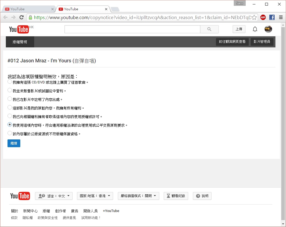The width and height of the screenshot is (286, 227).
Task: Open the Facebook extension icon
Action: pos(272,17)
